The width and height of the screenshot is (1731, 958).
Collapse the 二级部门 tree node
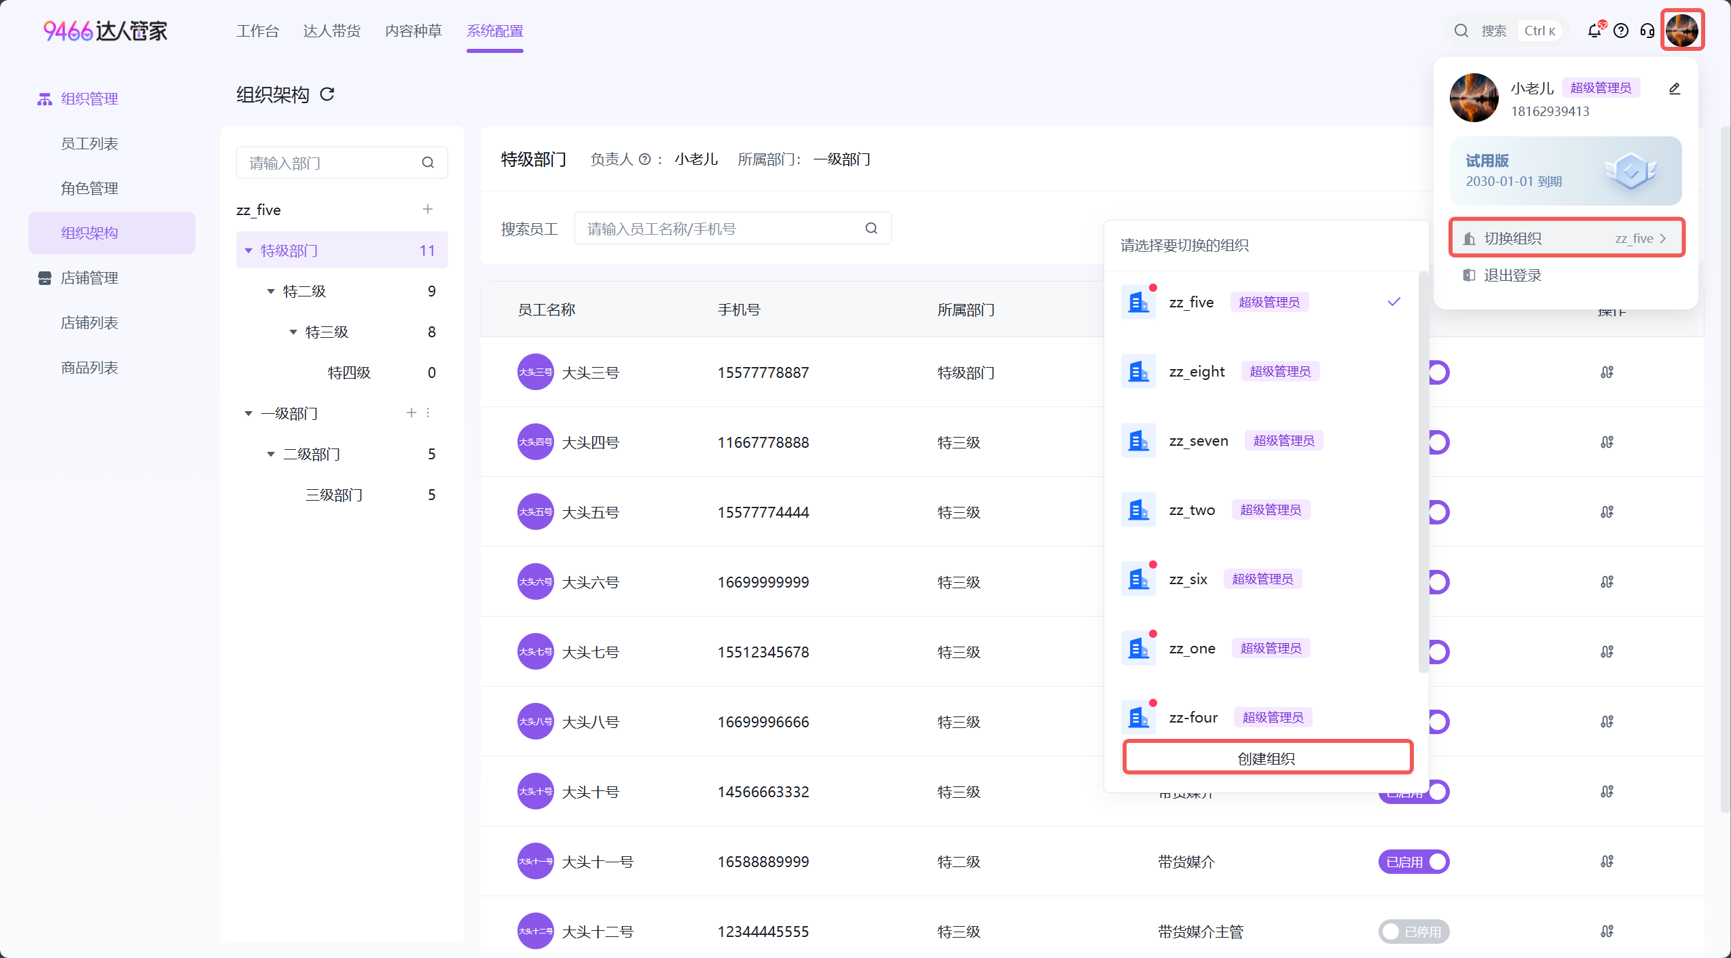coord(271,455)
